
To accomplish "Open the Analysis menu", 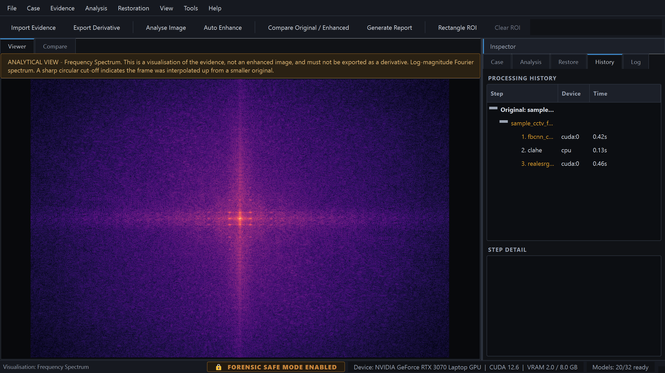I will pyautogui.click(x=96, y=8).
